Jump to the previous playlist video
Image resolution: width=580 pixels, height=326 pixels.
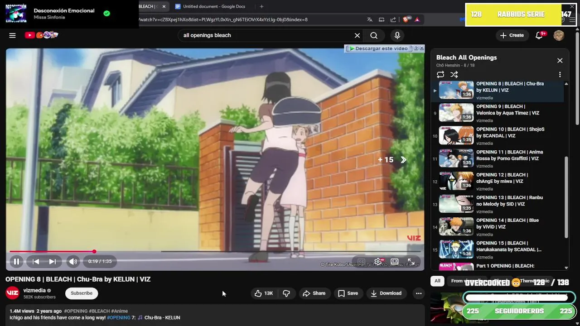[36, 261]
